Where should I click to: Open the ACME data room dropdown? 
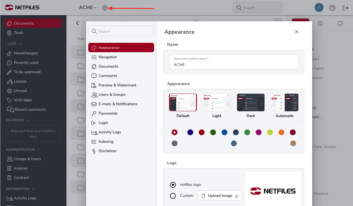click(88, 8)
